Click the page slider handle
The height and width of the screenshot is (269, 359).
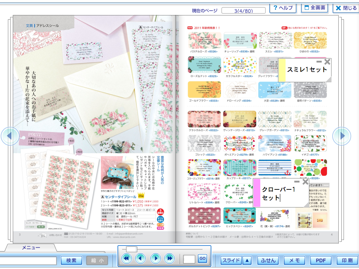131,249
